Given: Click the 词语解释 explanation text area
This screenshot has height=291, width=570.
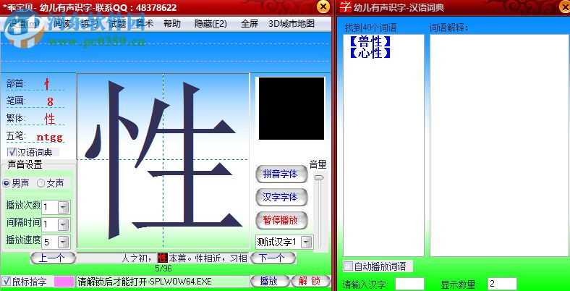Looking at the screenshot, I should (499, 145).
